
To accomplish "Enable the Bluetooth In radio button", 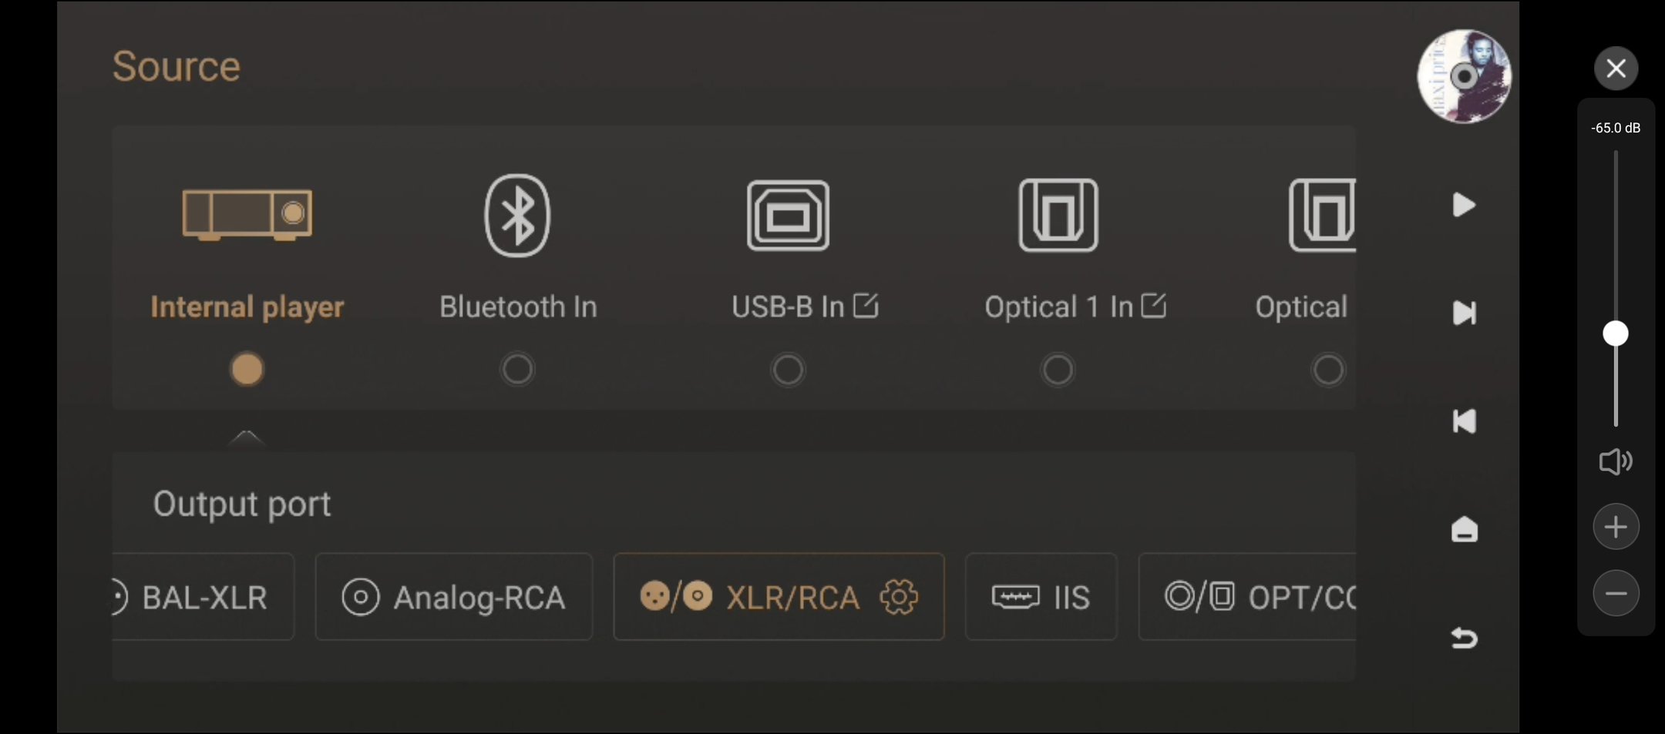I will pyautogui.click(x=517, y=370).
